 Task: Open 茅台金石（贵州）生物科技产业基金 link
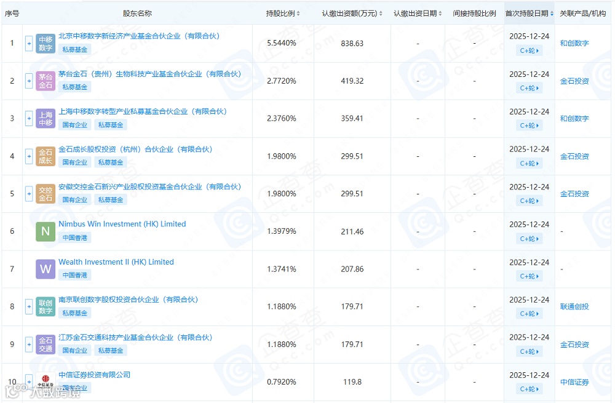click(150, 74)
